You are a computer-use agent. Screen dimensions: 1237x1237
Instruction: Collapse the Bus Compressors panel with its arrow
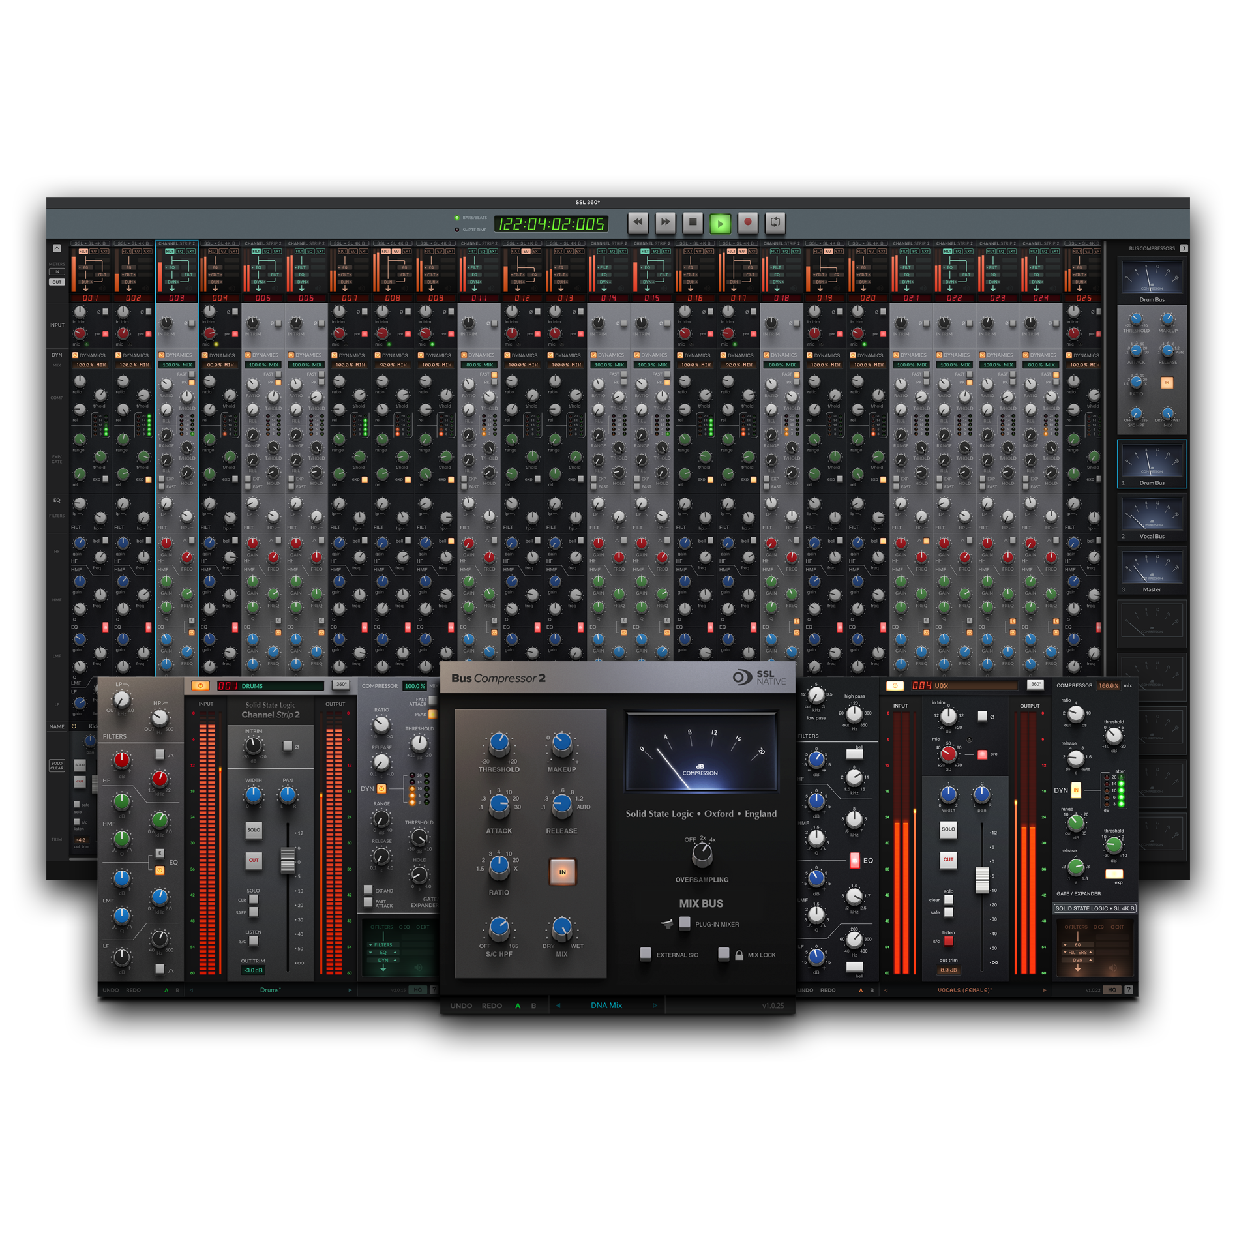tap(1184, 248)
